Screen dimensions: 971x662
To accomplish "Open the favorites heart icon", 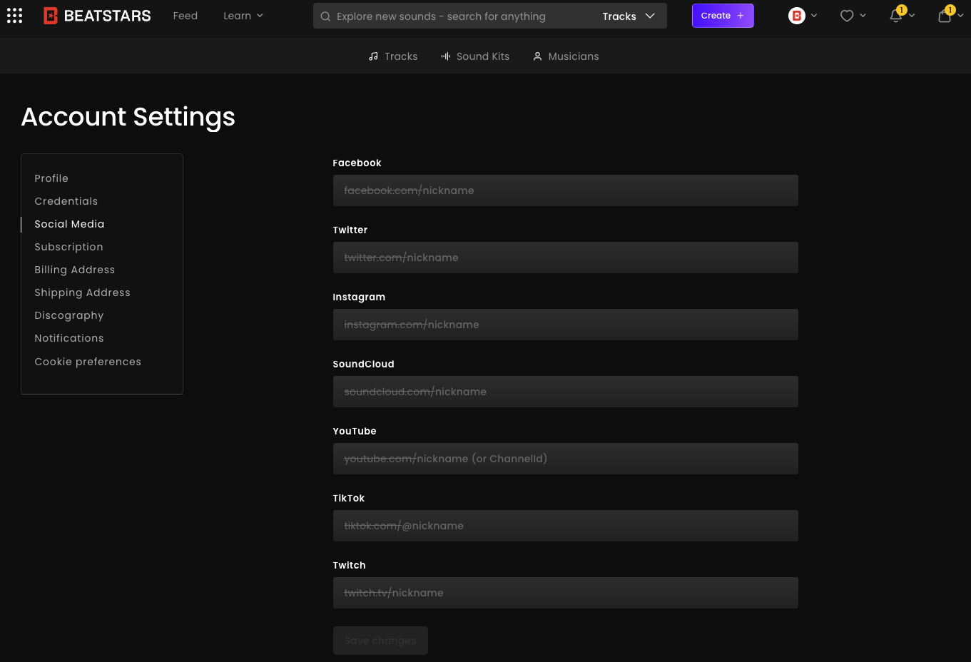I will [x=847, y=16].
